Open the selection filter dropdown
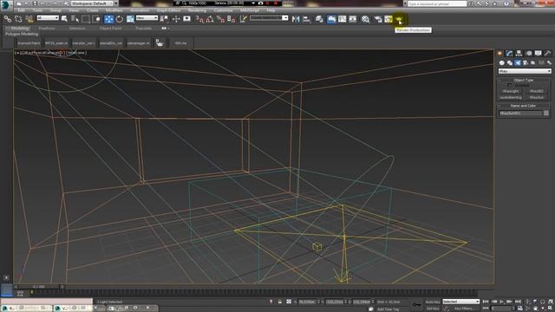Viewport: 555px width, 312px height. 48,18
